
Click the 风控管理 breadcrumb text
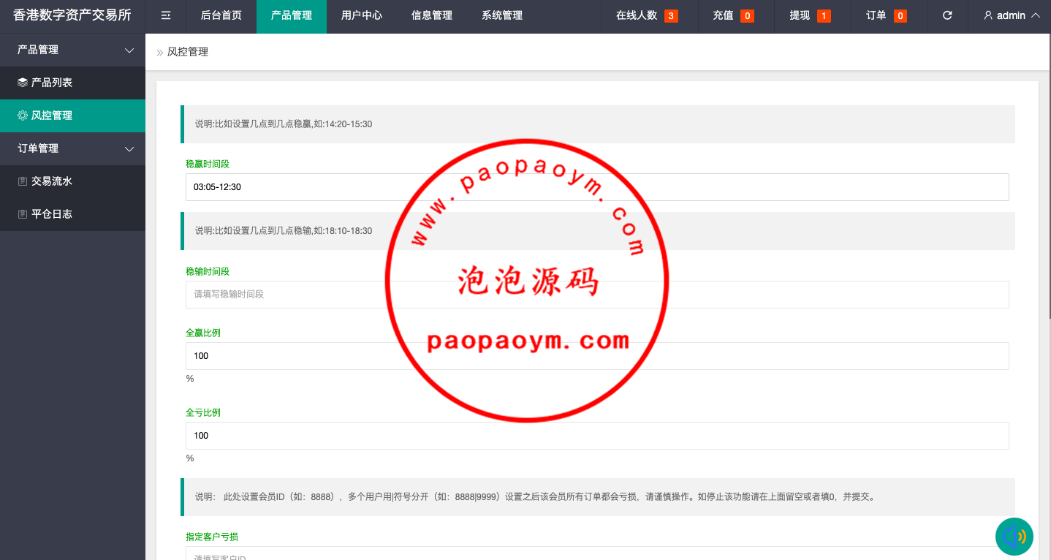[x=188, y=52]
